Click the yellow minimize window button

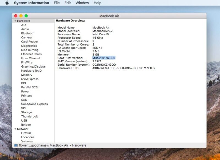[x=21, y=16]
